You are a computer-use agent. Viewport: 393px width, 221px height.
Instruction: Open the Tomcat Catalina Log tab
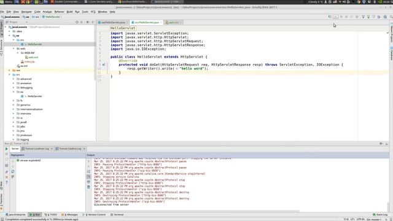[70, 149]
